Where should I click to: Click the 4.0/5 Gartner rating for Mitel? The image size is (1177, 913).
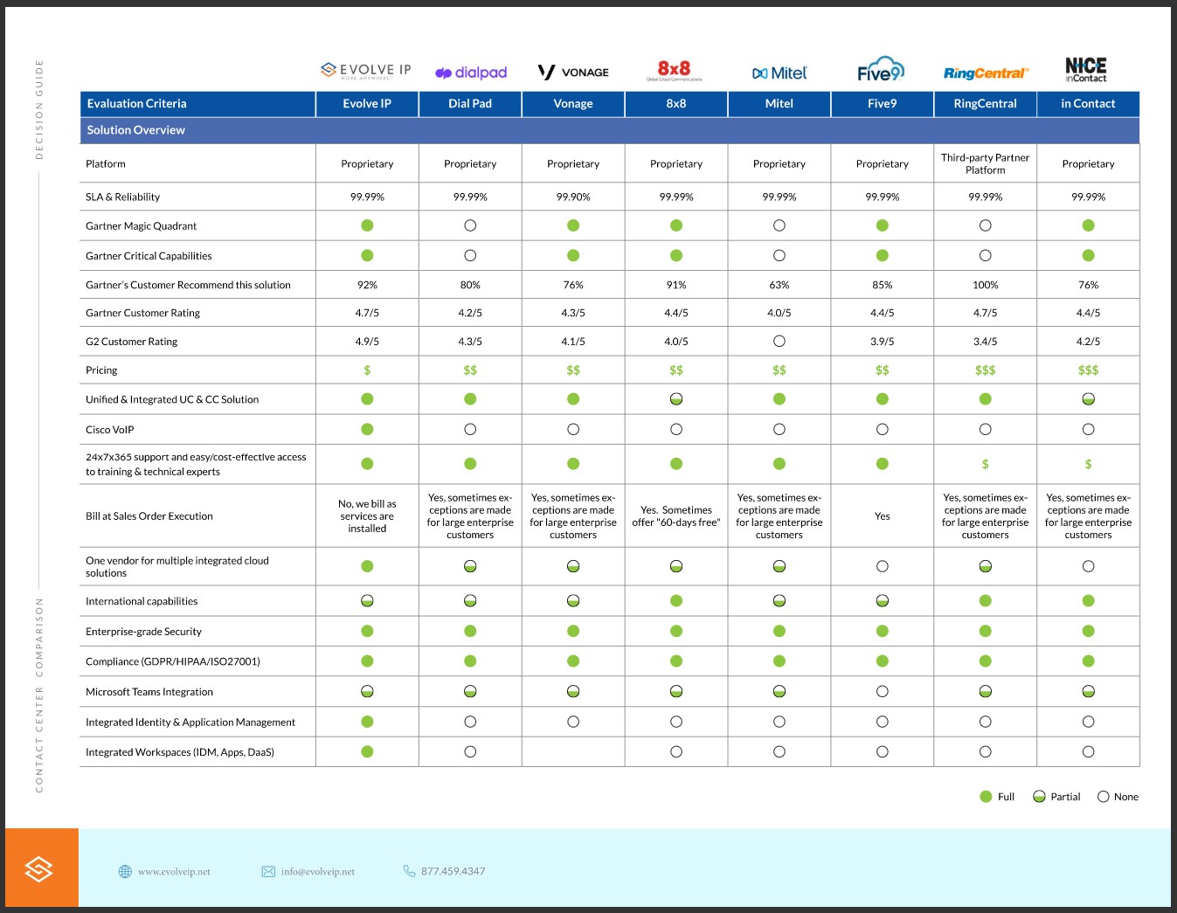[x=779, y=313]
